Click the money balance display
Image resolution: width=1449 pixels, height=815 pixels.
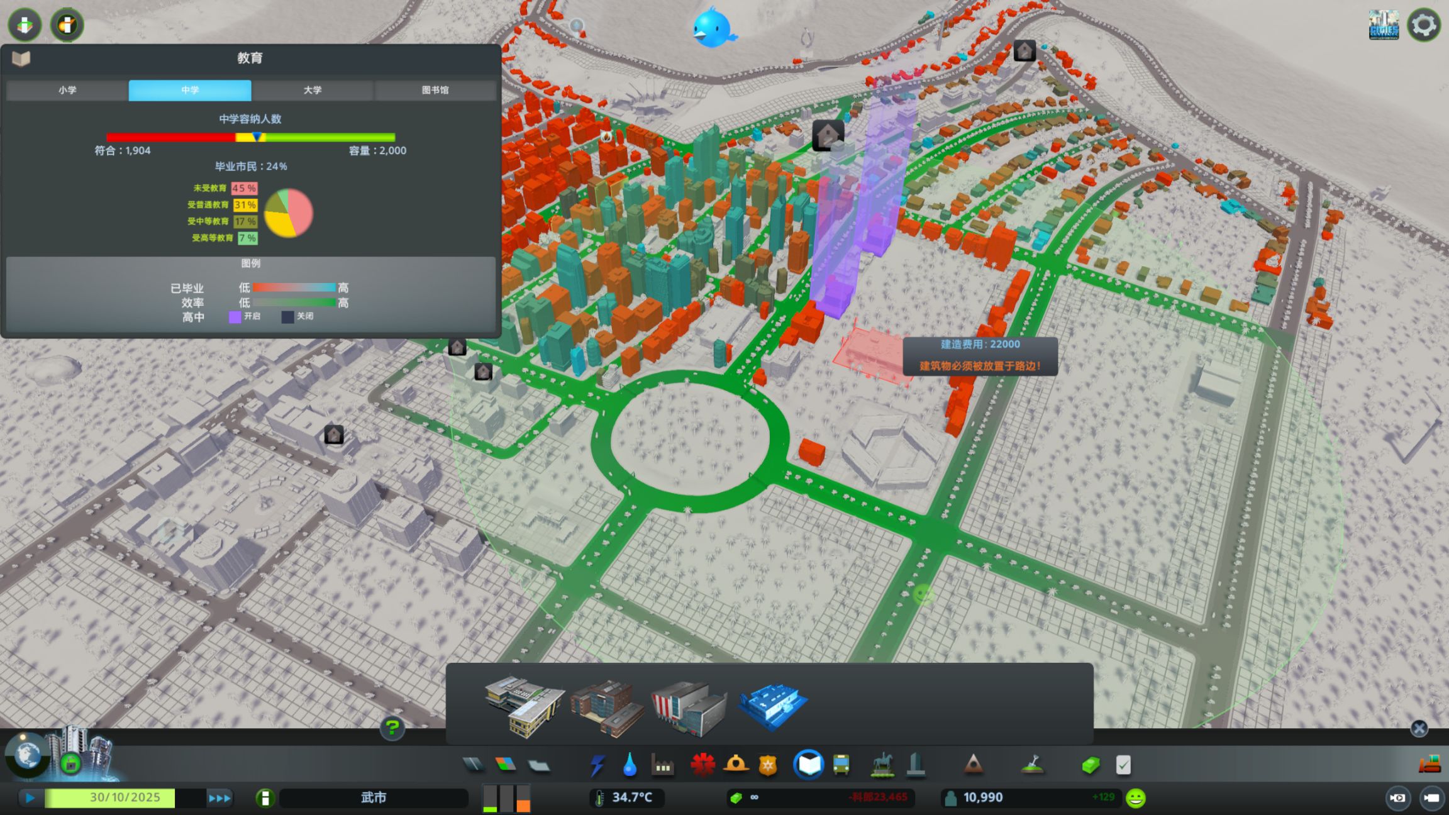point(821,797)
